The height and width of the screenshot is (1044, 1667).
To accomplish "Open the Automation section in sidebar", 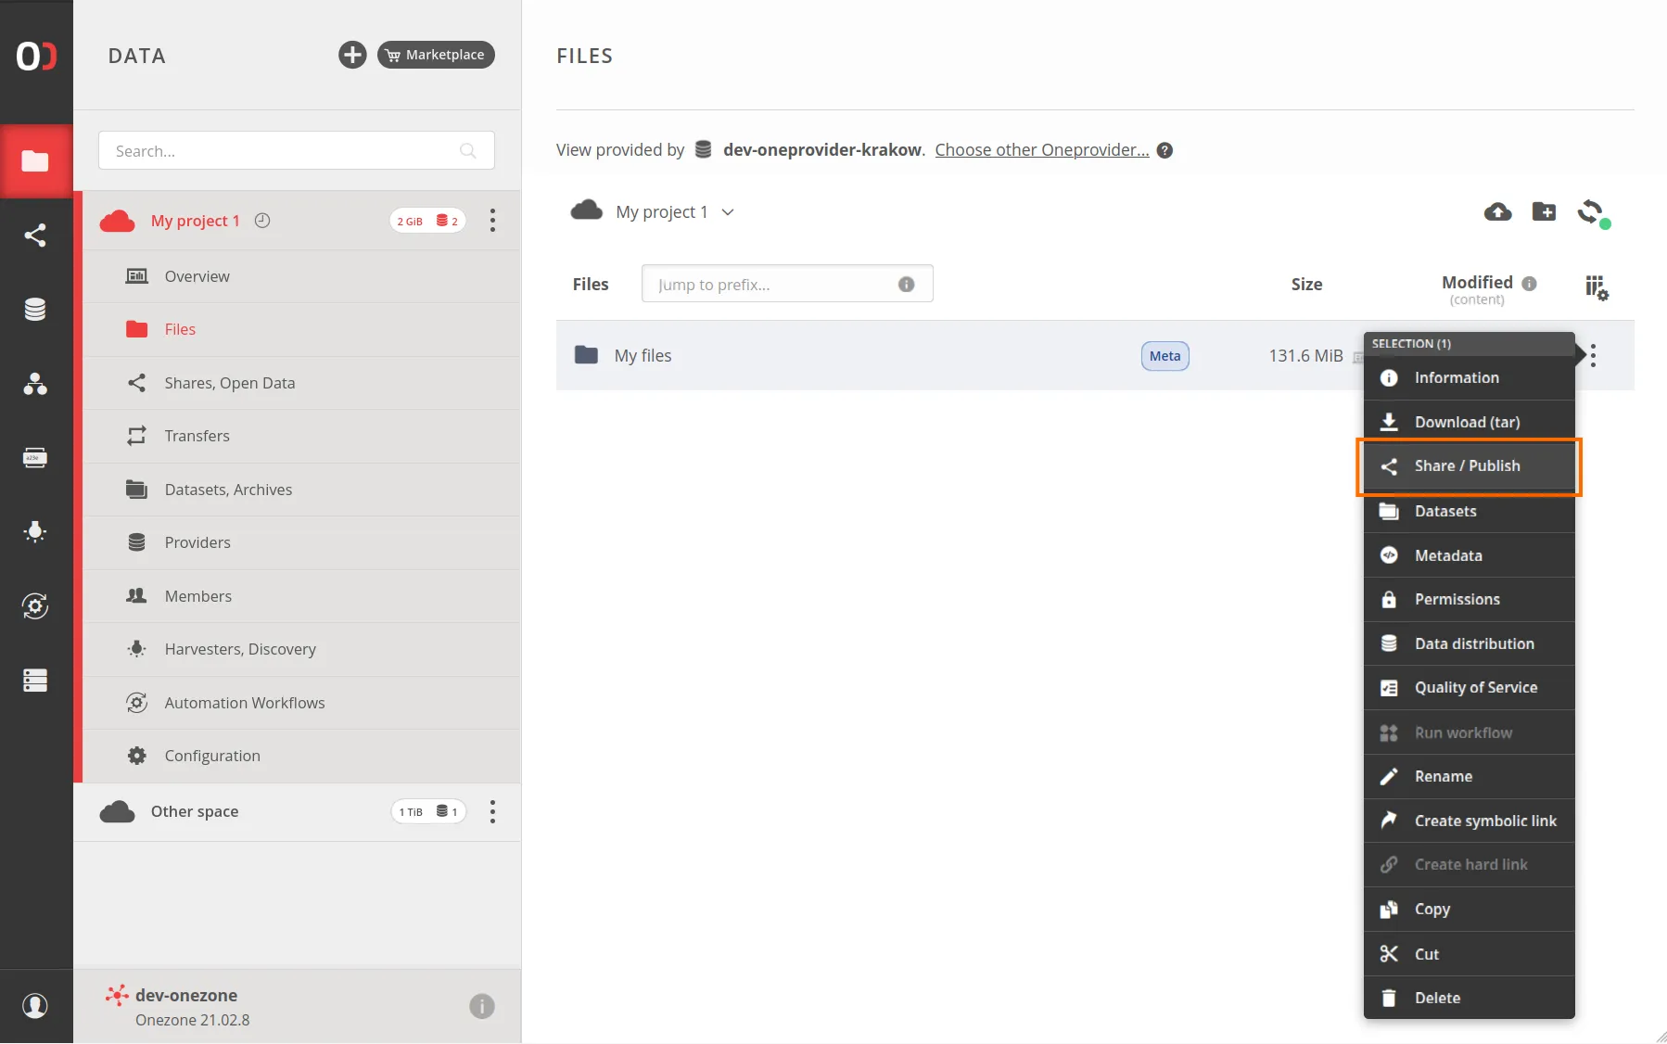I will pyautogui.click(x=36, y=606).
